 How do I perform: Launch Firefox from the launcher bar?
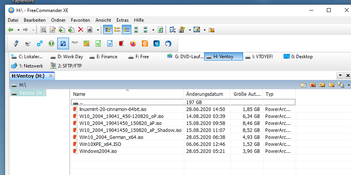133,43
